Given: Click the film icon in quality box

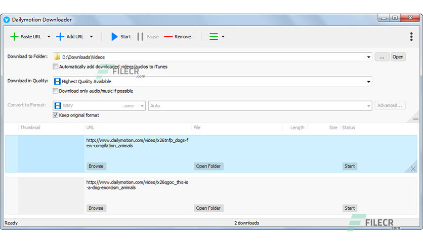Looking at the screenshot, I should point(57,82).
